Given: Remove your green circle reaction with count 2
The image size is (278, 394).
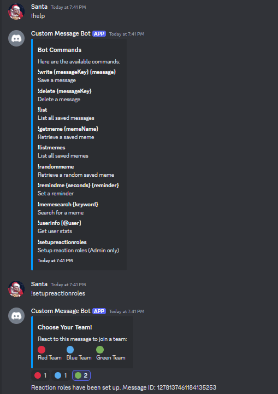Looking at the screenshot, I should pyautogui.click(x=81, y=375).
